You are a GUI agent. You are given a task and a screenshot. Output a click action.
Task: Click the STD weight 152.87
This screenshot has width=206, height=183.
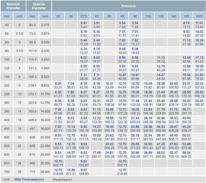(84, 165)
